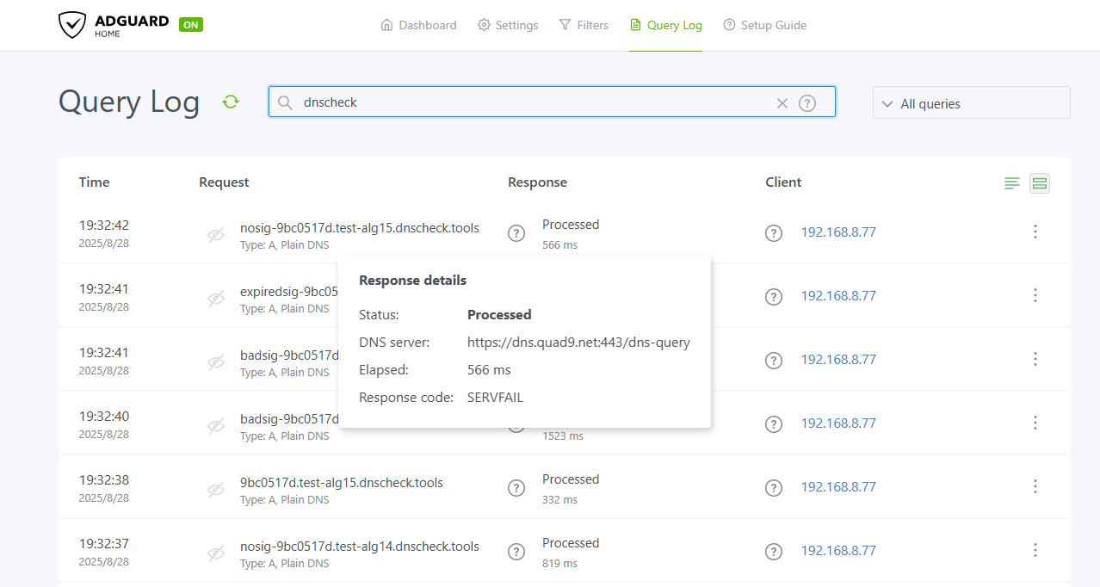
Task: Click the AdGuard Home logo
Action: (114, 25)
